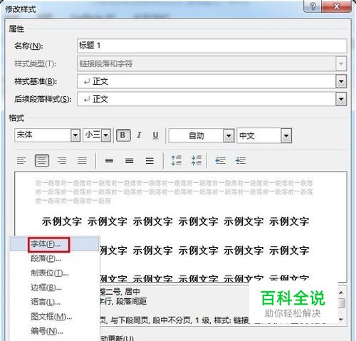The image size is (356, 341).
Task: Choose 编号(N)... from the format menu
Action: (54, 331)
